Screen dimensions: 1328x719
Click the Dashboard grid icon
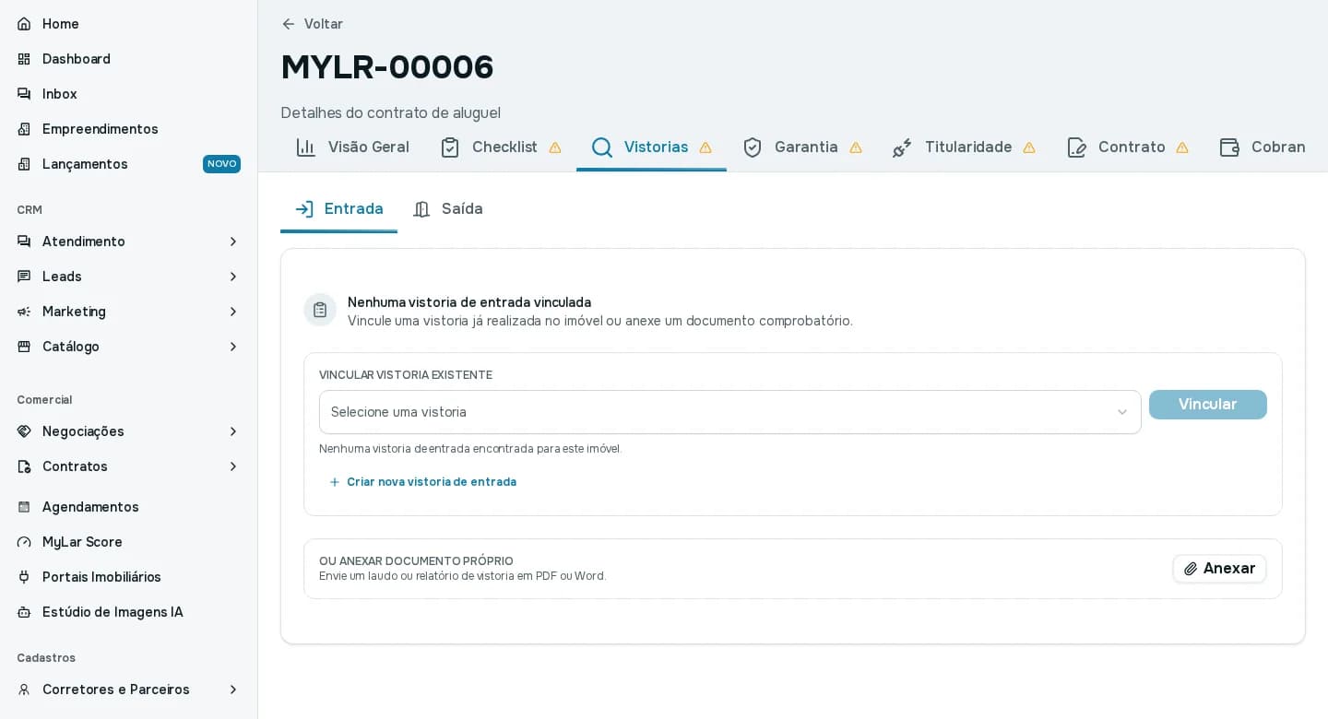(x=24, y=59)
